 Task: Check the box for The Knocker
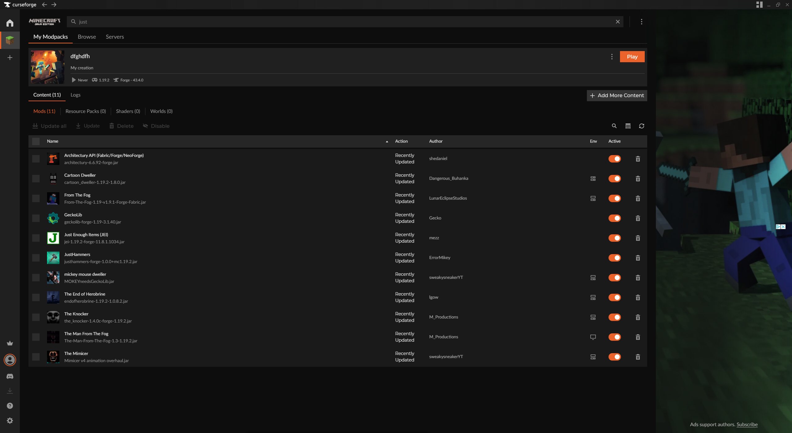(x=36, y=317)
